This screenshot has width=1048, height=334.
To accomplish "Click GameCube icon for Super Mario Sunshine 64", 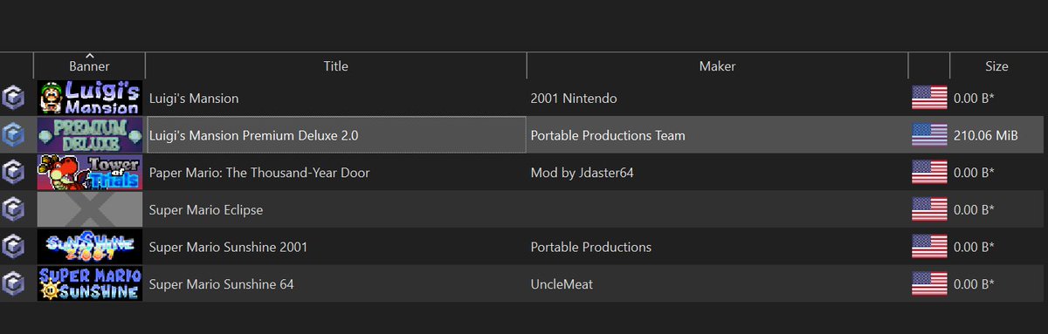I will click(x=13, y=283).
